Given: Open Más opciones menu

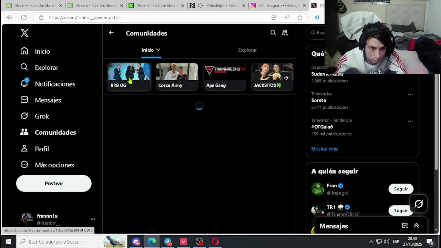Looking at the screenshot, I should (x=47, y=165).
